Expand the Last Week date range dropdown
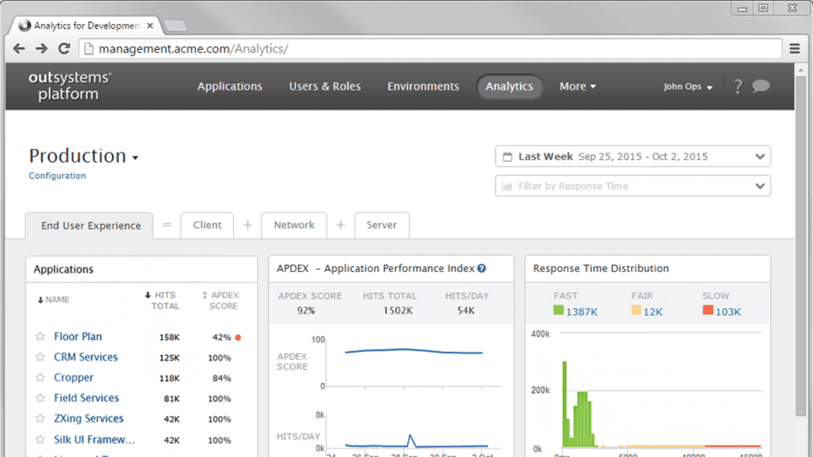The image size is (813, 457). (x=633, y=156)
